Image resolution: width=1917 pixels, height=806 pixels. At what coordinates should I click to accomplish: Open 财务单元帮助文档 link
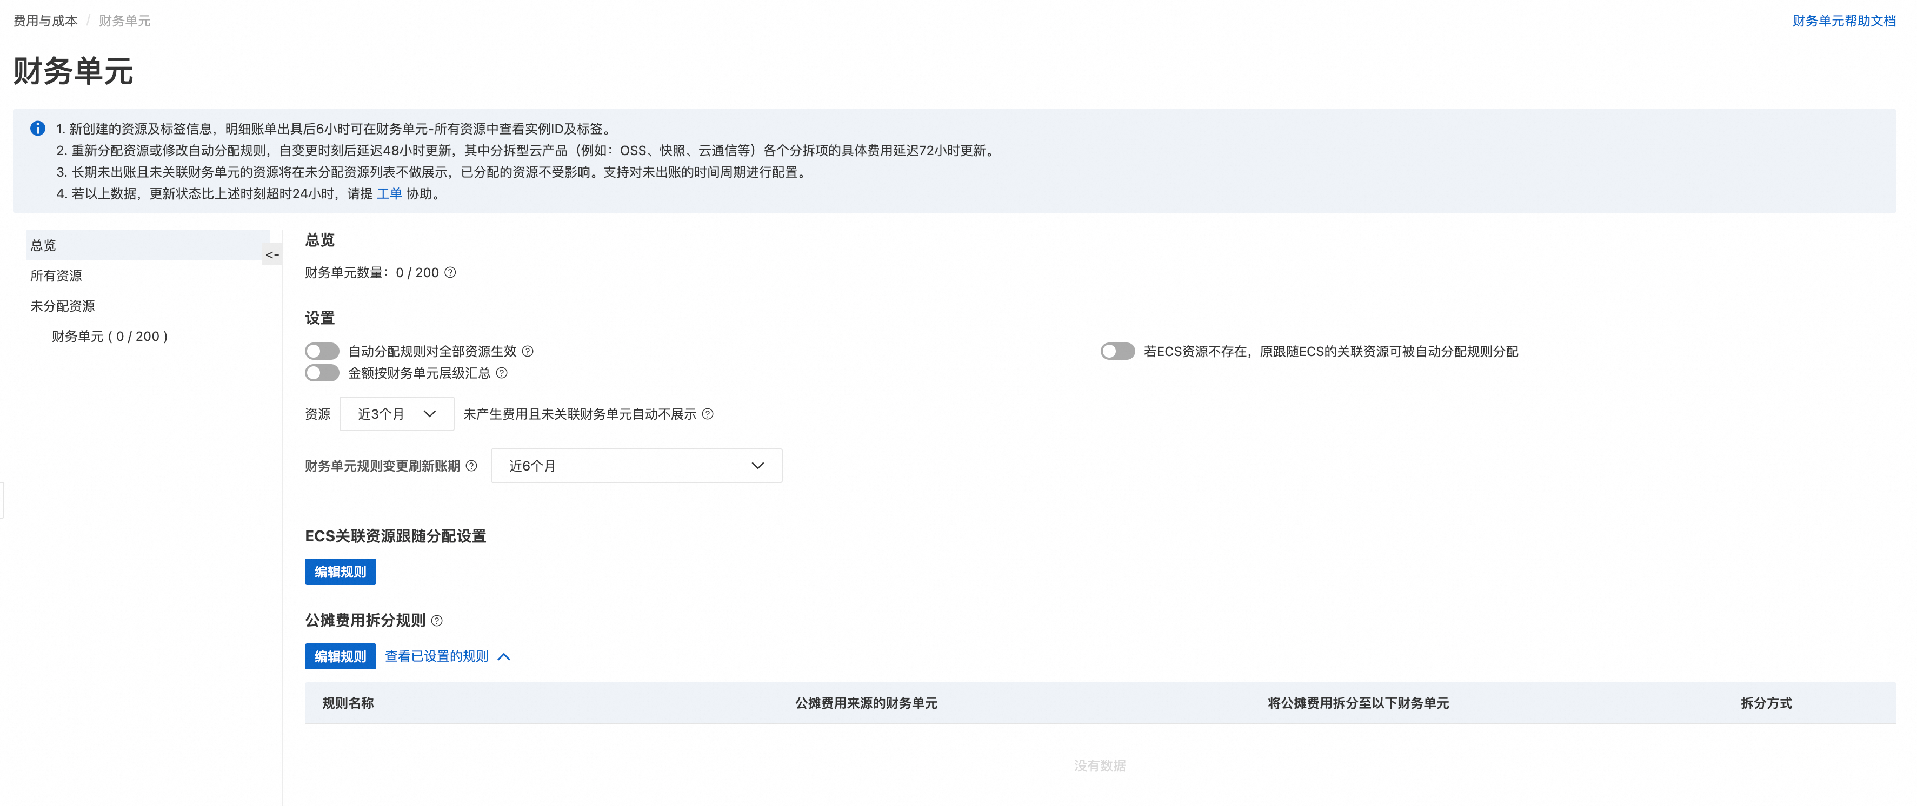[x=1843, y=21]
